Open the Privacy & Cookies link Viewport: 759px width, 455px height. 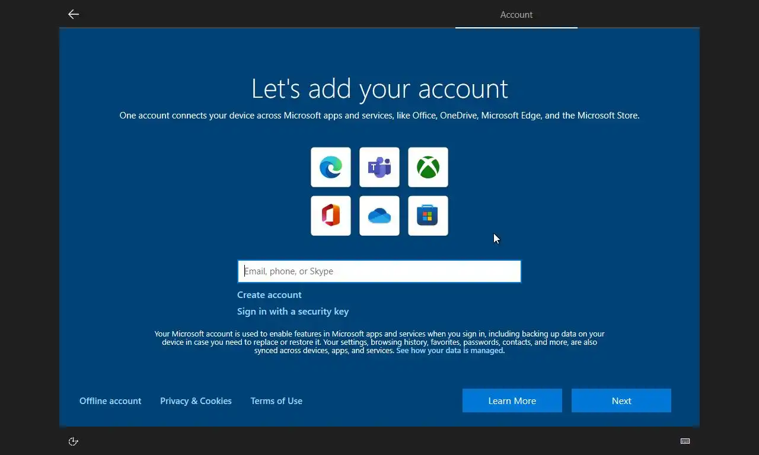pyautogui.click(x=196, y=401)
